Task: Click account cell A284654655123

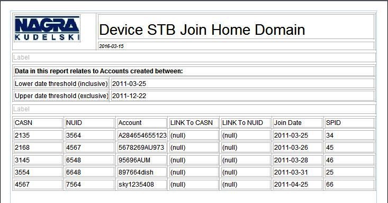Action: click(142, 136)
